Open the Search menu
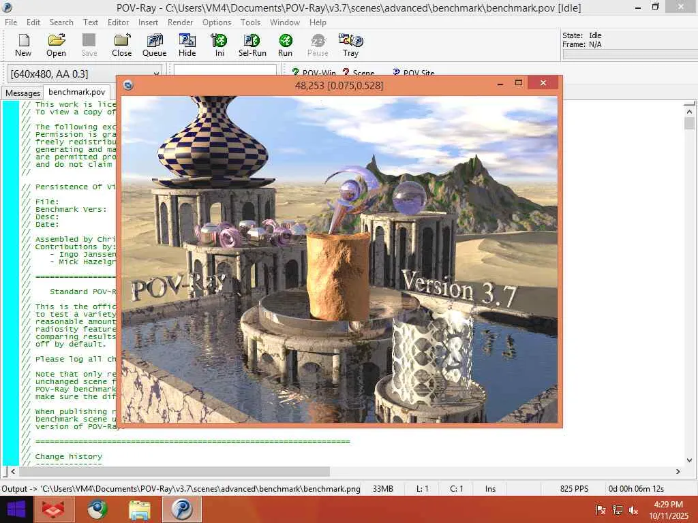This screenshot has height=523, width=698. (x=61, y=22)
